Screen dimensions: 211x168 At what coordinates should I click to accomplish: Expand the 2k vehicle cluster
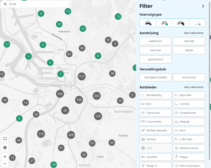(x=65, y=111)
